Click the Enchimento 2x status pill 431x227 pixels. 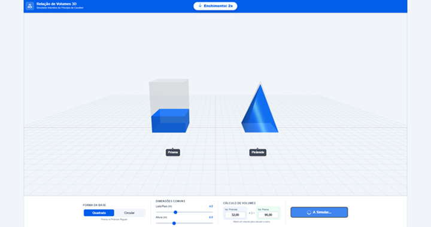click(215, 6)
